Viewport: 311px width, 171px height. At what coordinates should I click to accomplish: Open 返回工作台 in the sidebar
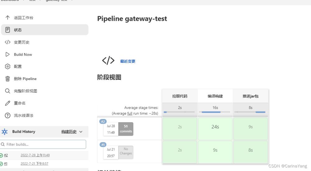coord(24,18)
